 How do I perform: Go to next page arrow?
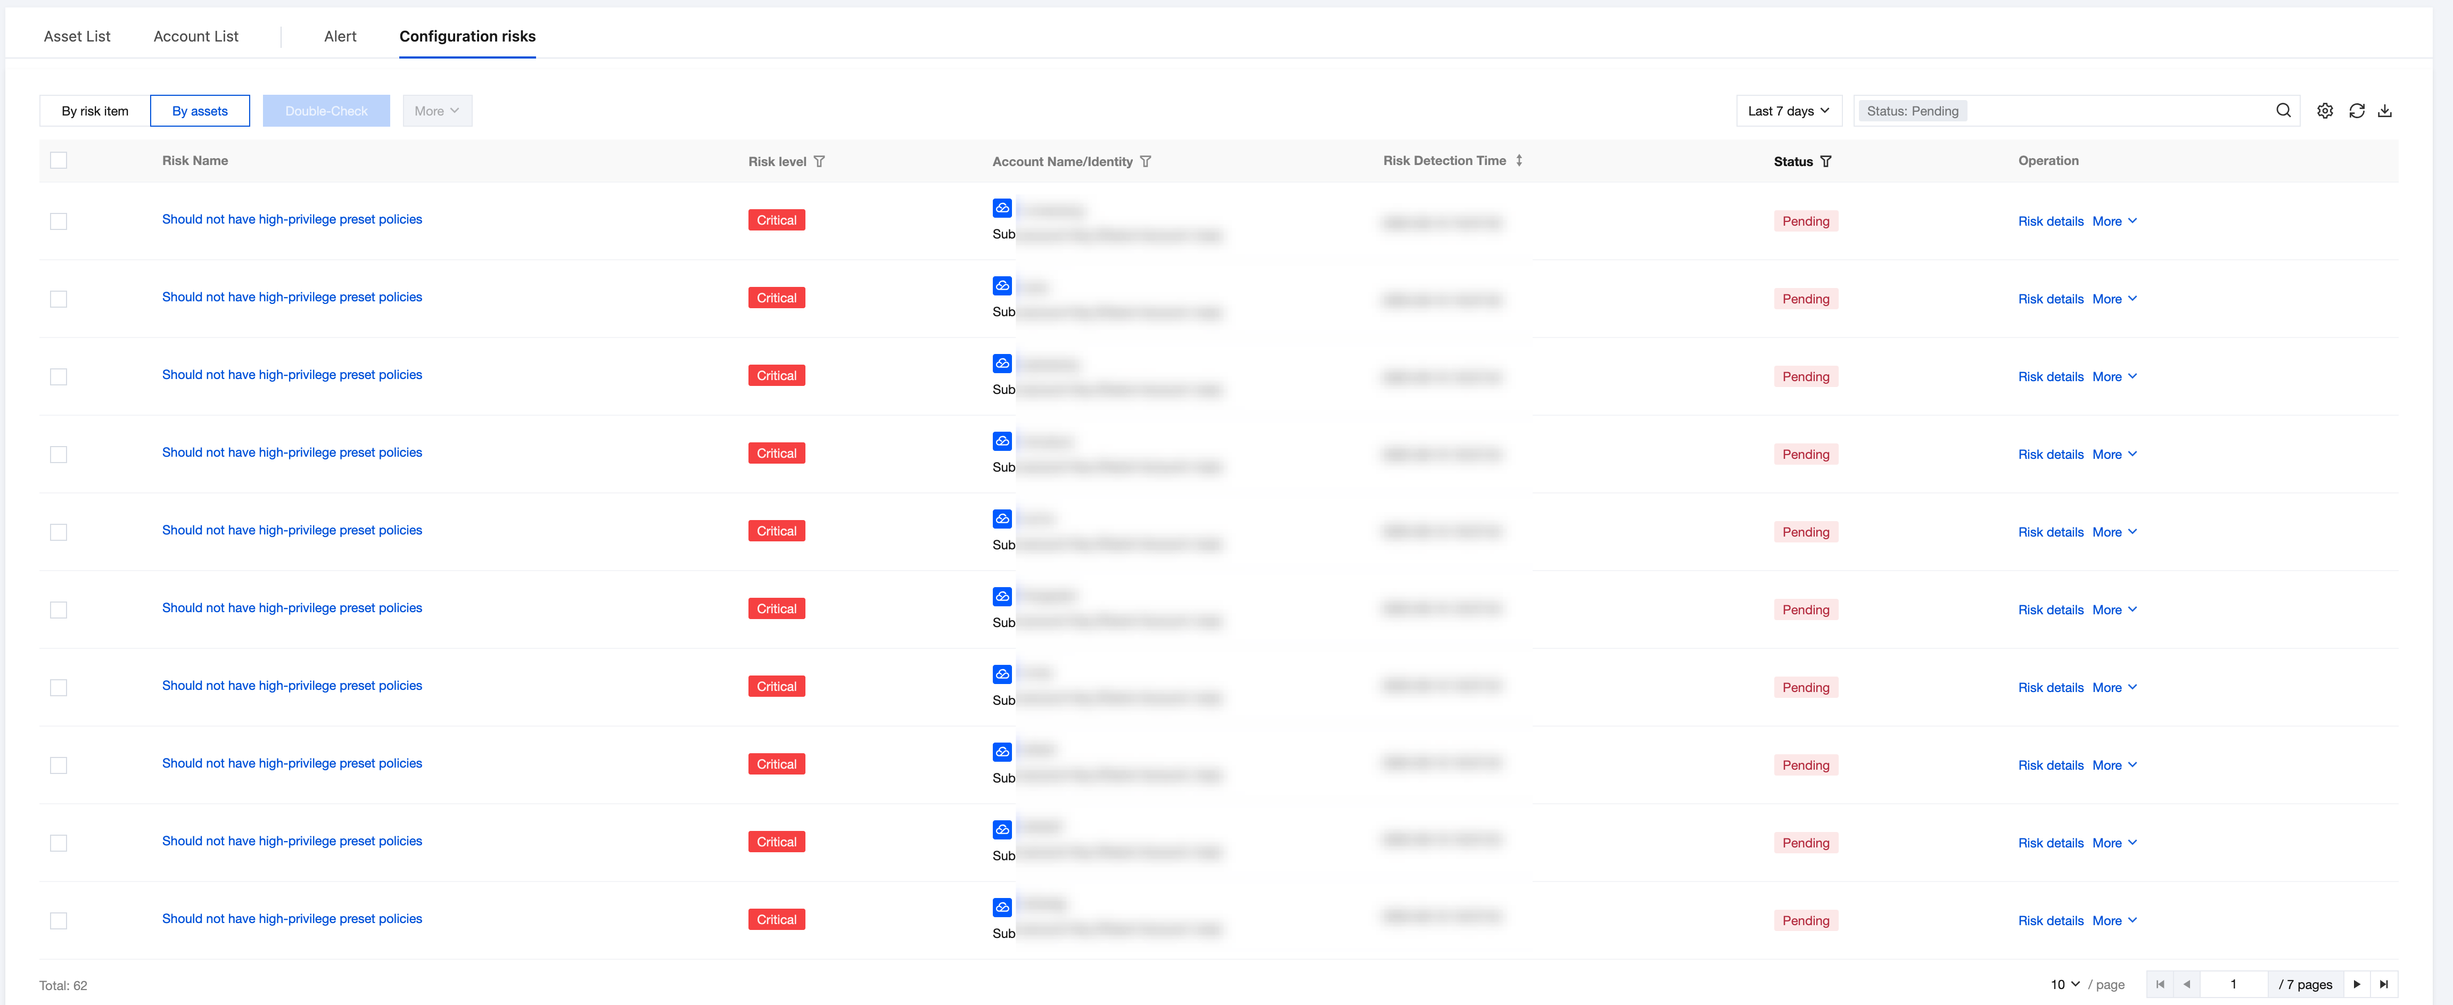[2356, 984]
